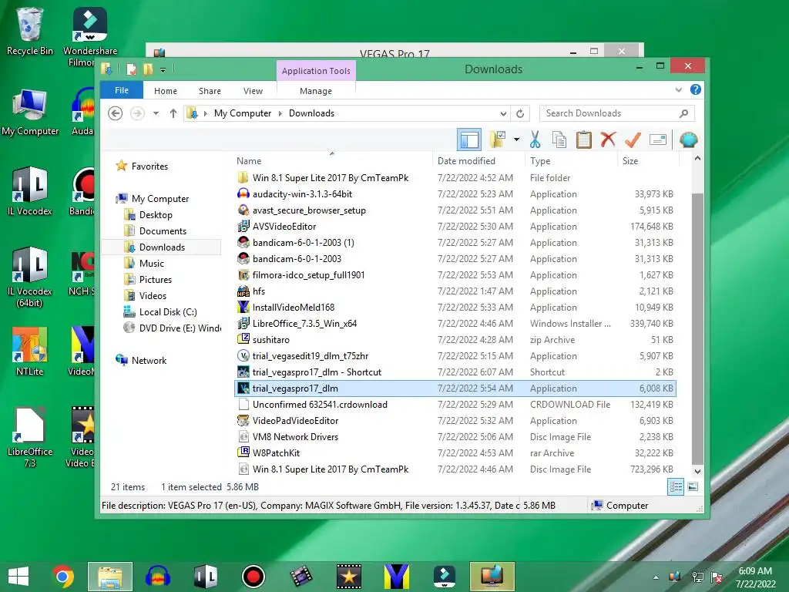Select Music in navigation pane
This screenshot has width=789, height=592.
(x=152, y=264)
